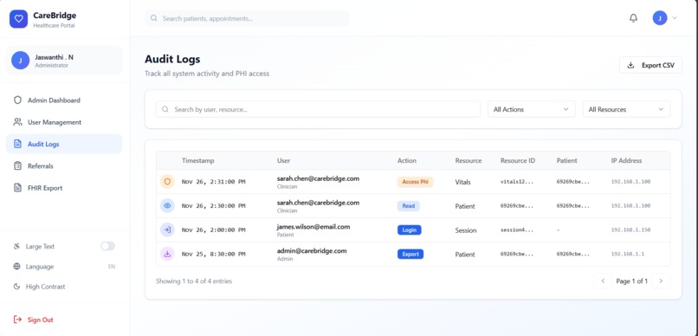Open Referrals menu item
The image size is (698, 336).
[x=64, y=166]
